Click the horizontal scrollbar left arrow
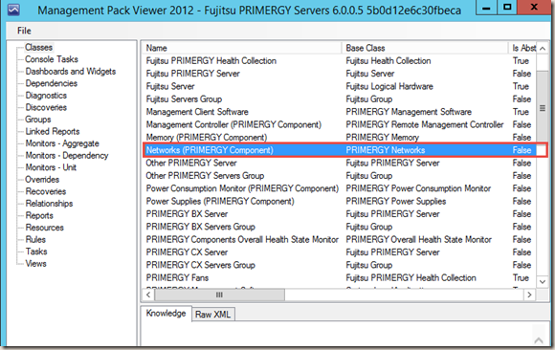Viewport: 555px width, 350px height. pyautogui.click(x=148, y=295)
